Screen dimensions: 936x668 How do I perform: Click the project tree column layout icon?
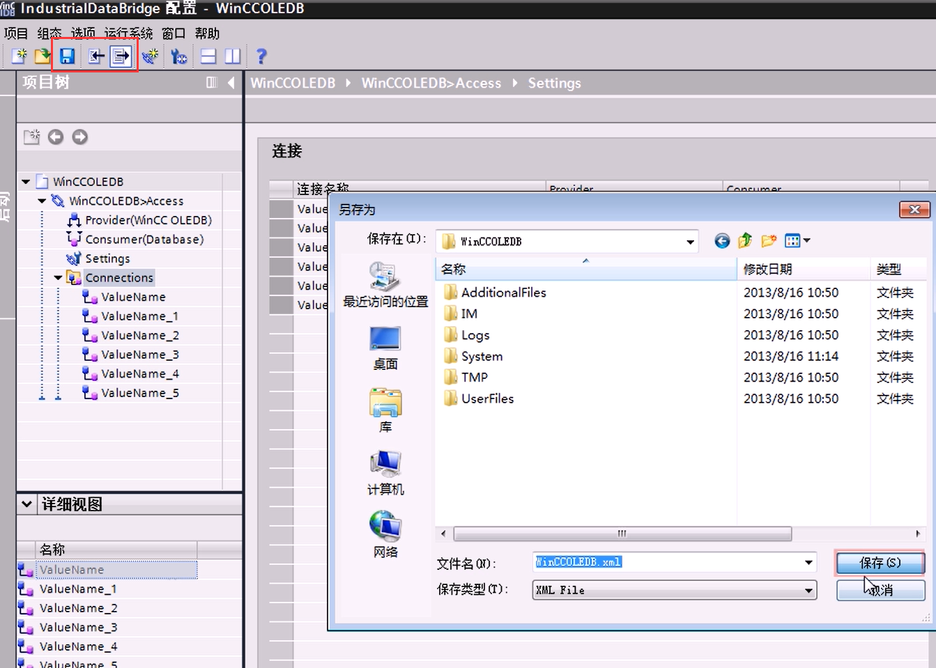tap(212, 83)
